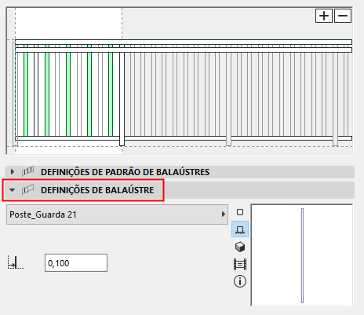Expand Definições de Padrão de Balaústres panel
The height and width of the screenshot is (315, 364).
[x=12, y=172]
